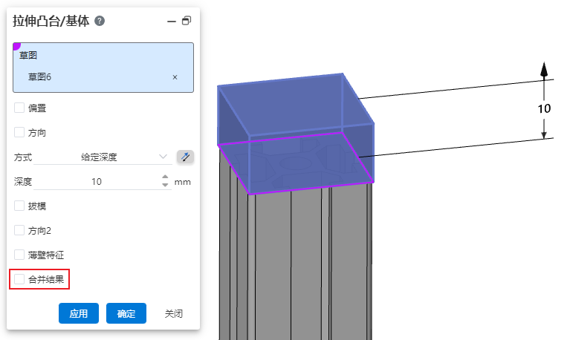Enable the 方向 checkbox
Screen dimensions: 570x340
[19, 132]
